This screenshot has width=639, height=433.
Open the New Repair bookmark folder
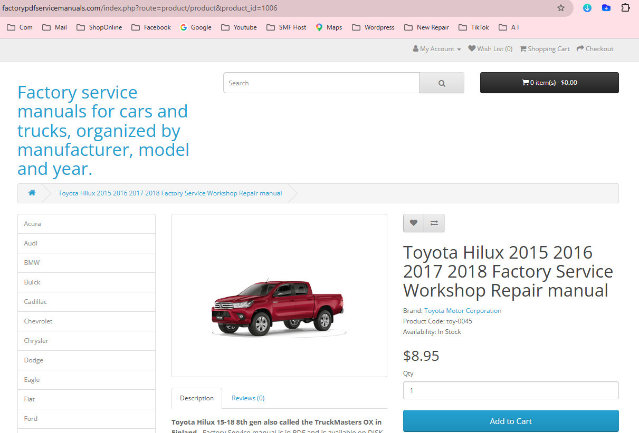pos(426,27)
